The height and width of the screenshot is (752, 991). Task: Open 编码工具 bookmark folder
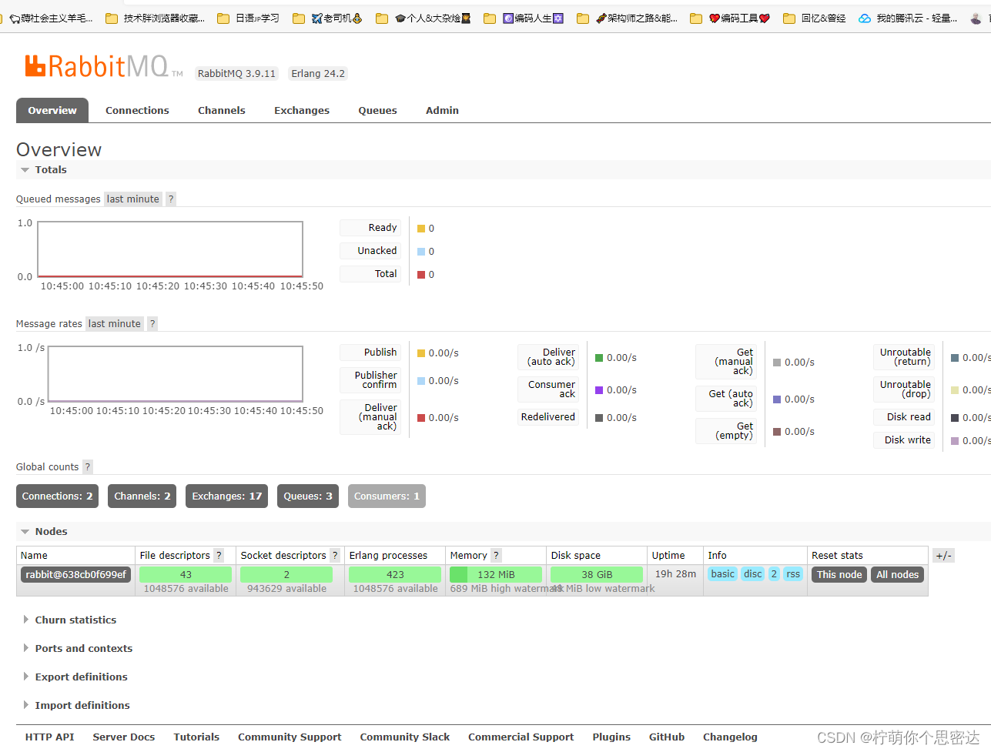click(730, 18)
